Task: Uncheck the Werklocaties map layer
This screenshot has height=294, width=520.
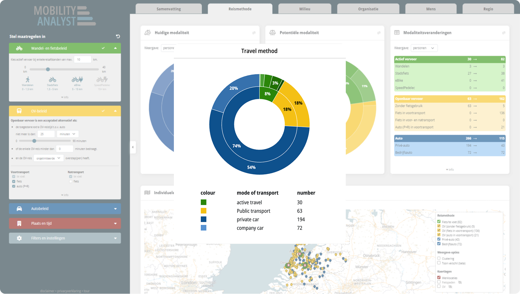Action: point(439,278)
